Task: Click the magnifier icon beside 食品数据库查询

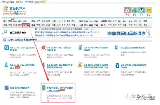Action: pyautogui.click(x=5, y=32)
